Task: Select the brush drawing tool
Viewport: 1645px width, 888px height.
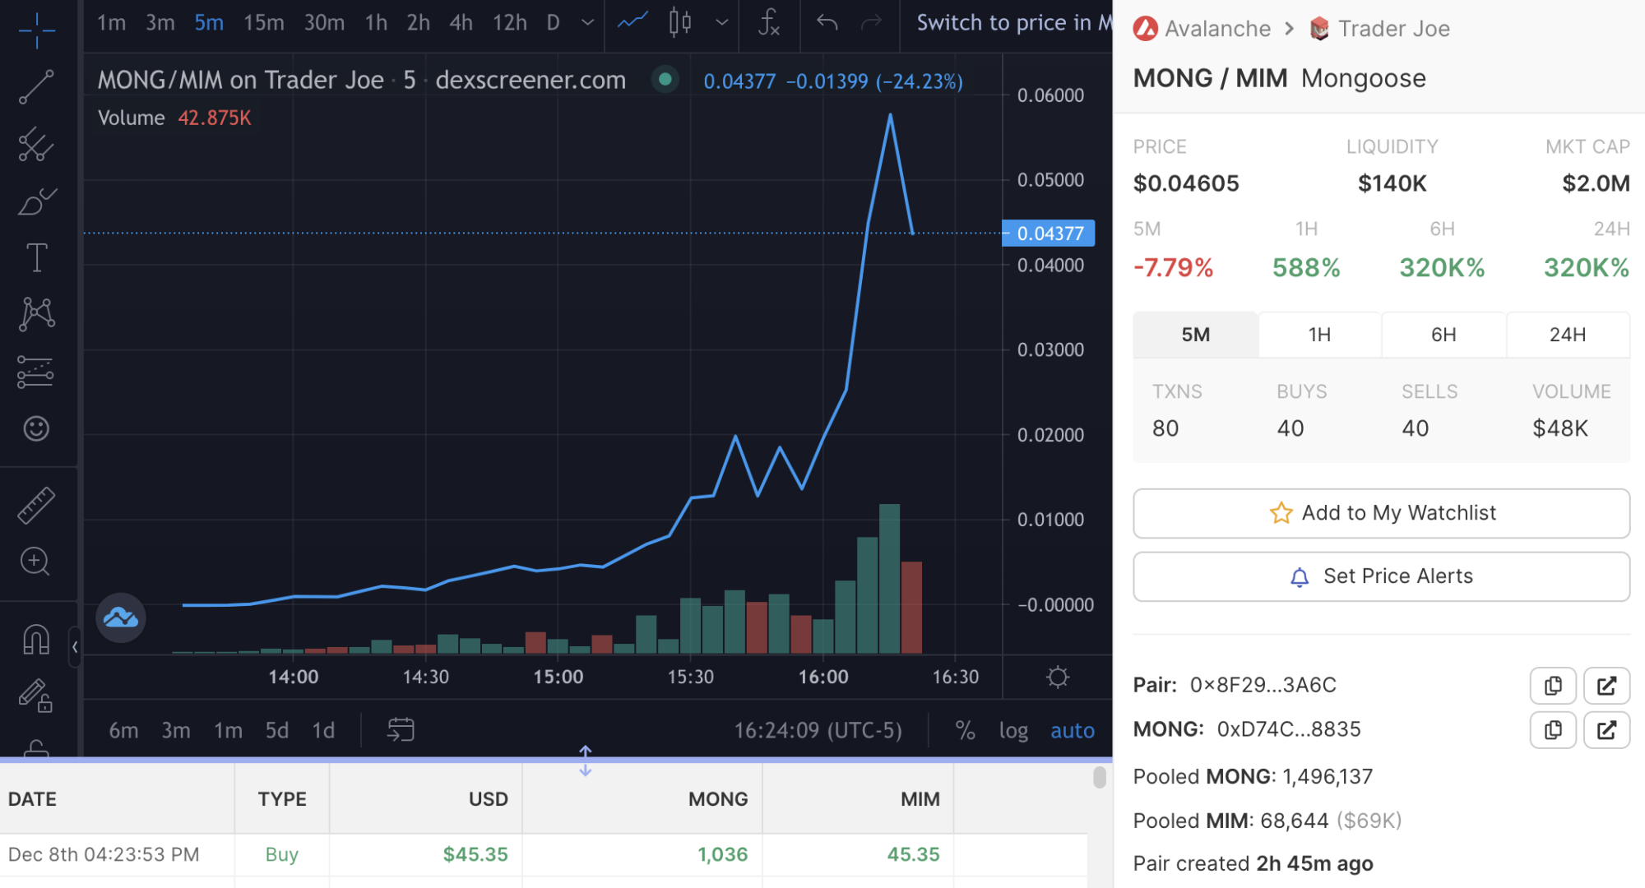Action: pos(36,201)
